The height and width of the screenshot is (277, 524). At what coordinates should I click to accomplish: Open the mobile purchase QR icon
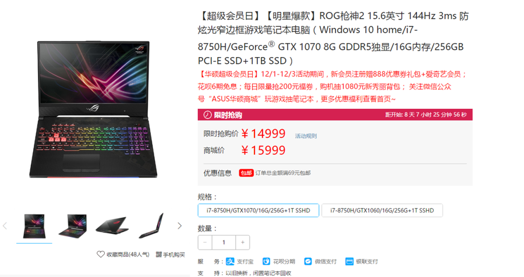(x=159, y=255)
